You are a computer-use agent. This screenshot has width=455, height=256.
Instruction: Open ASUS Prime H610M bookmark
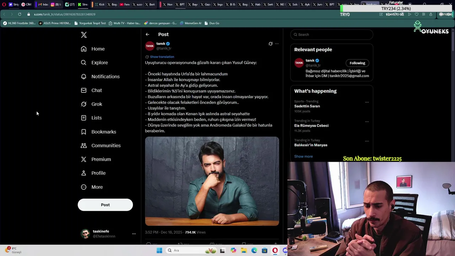(55, 23)
